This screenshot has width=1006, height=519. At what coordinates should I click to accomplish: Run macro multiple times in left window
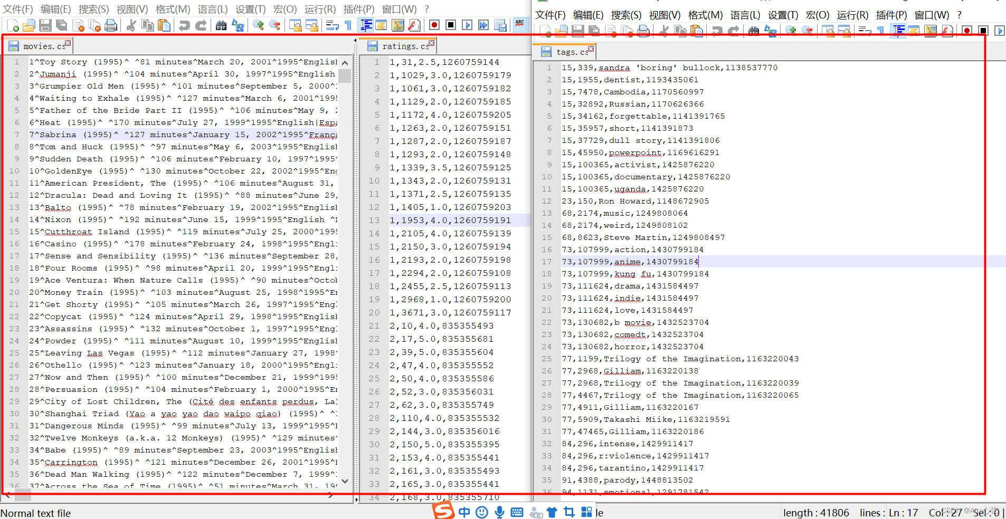483,25
